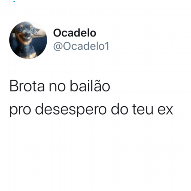Click the word "no" in first line

(x=57, y=87)
